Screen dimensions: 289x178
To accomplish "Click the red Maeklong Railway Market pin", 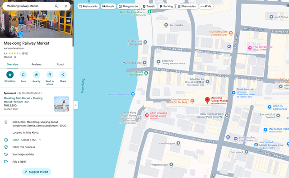I will [207, 100].
